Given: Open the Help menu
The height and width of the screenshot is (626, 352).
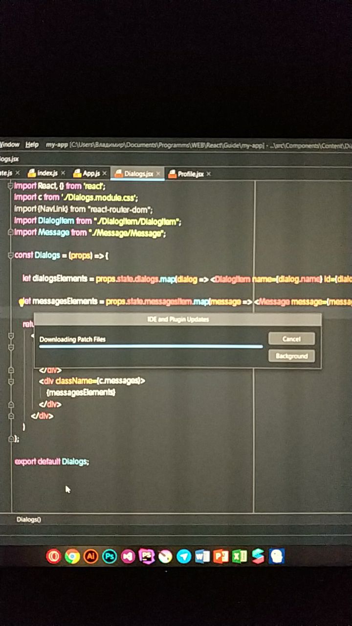Looking at the screenshot, I should click(32, 145).
